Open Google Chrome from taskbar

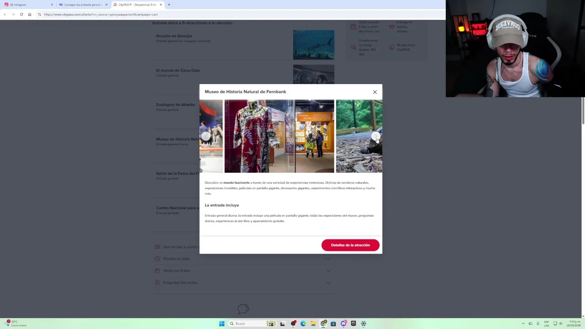pos(324,324)
